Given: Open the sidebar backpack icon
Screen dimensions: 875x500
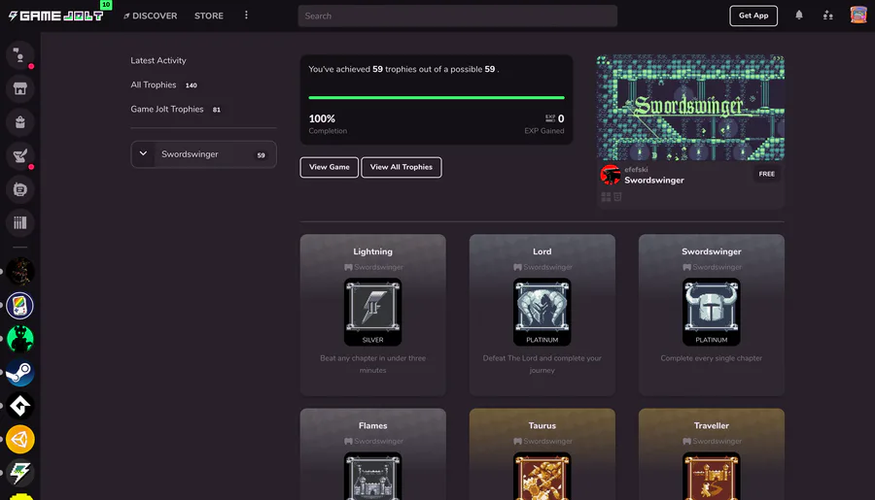Looking at the screenshot, I should click(20, 122).
